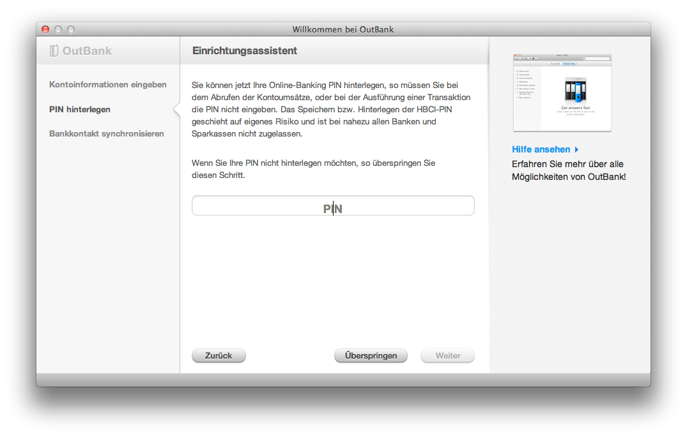
Task: Open the Hilfe ansehen link
Action: click(x=541, y=150)
